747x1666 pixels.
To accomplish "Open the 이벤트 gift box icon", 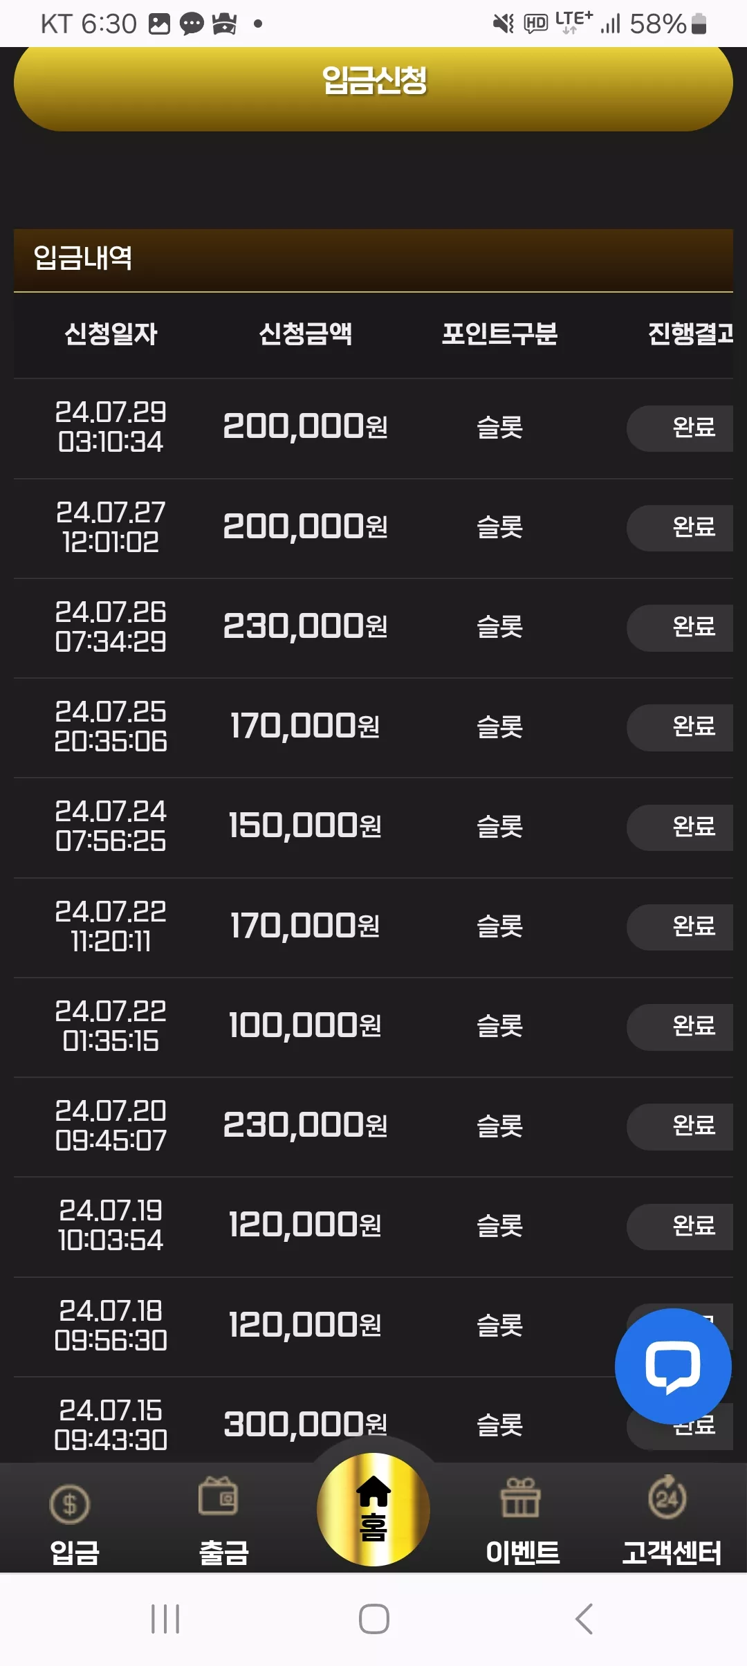I will point(521,1497).
